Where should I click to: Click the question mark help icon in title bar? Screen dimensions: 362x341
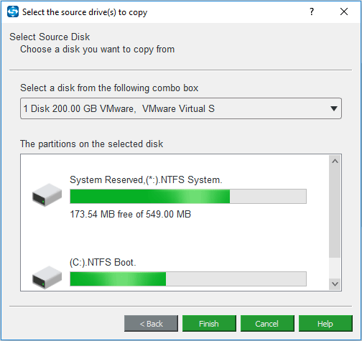pyautogui.click(x=312, y=11)
